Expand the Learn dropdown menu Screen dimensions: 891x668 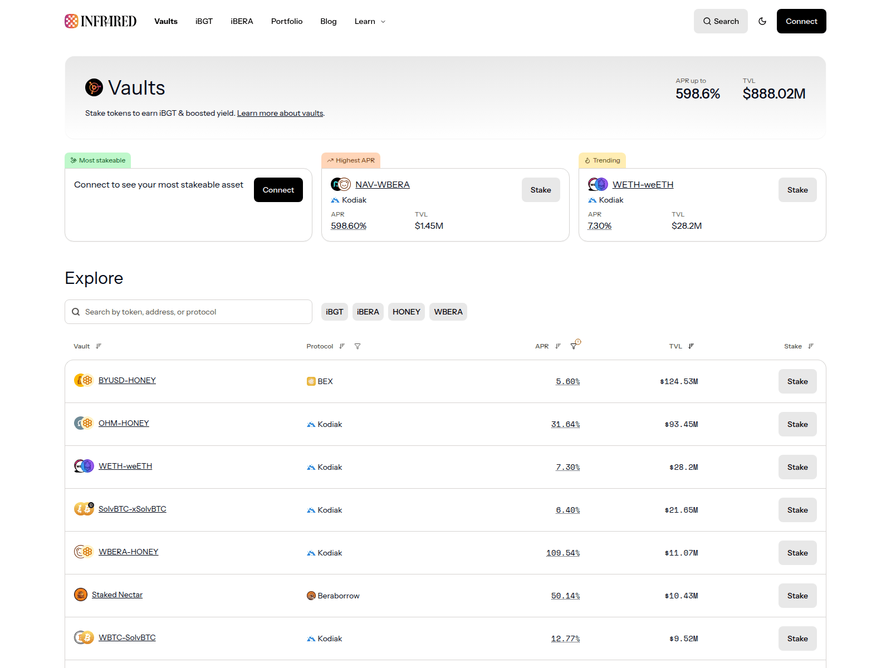click(x=370, y=21)
